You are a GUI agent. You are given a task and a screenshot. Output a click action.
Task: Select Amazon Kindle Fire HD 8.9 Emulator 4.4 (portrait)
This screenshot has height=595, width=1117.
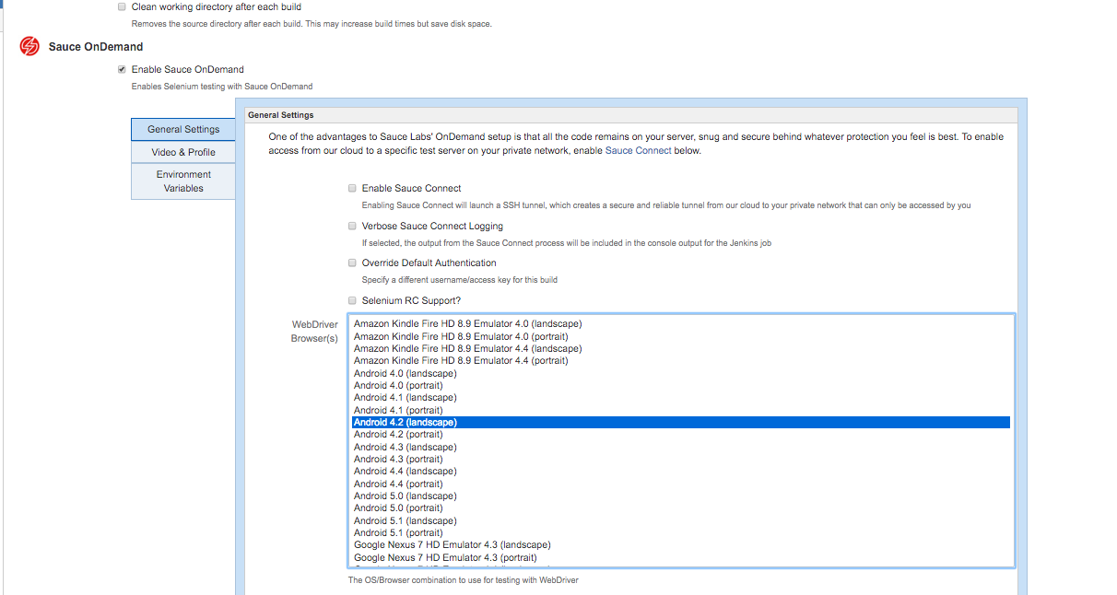[x=681, y=361]
